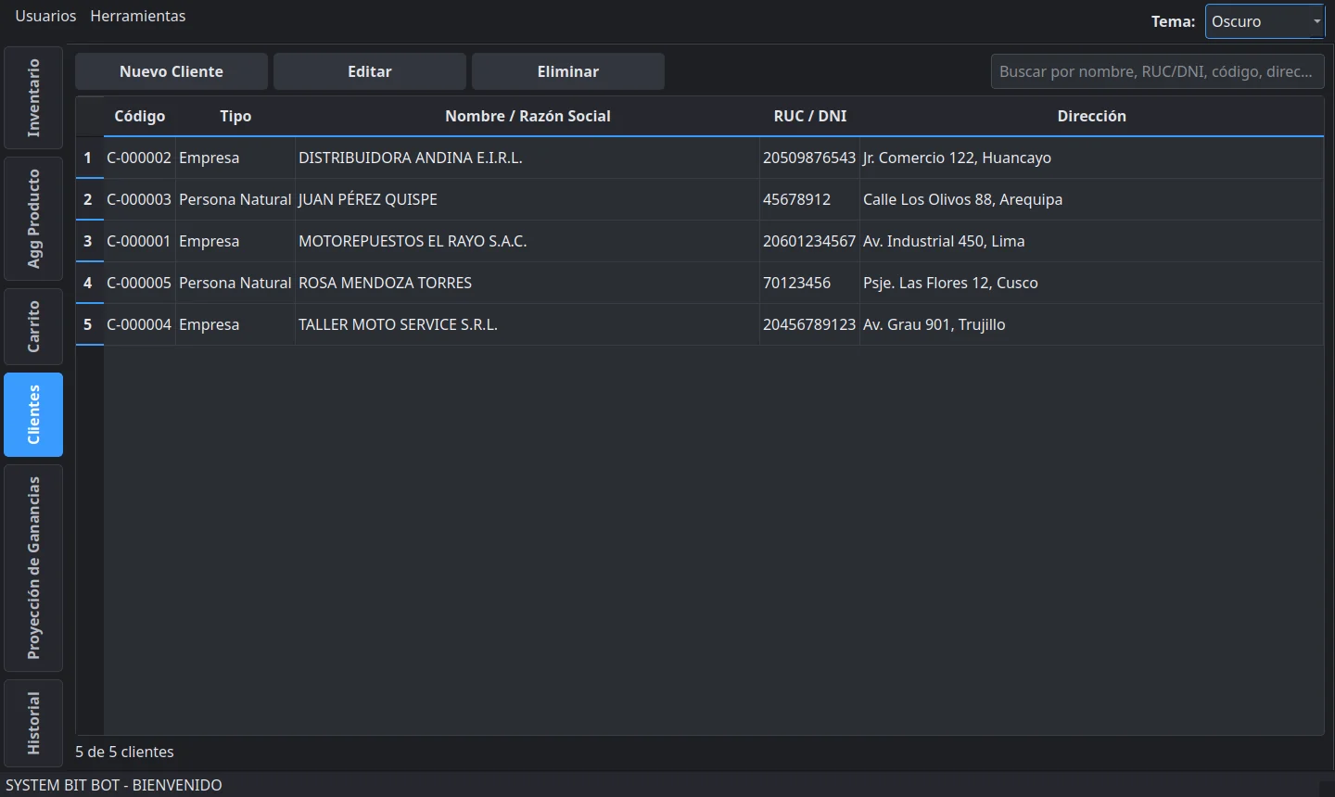
Task: Click the Nuevo Cliente button
Action: pos(172,71)
